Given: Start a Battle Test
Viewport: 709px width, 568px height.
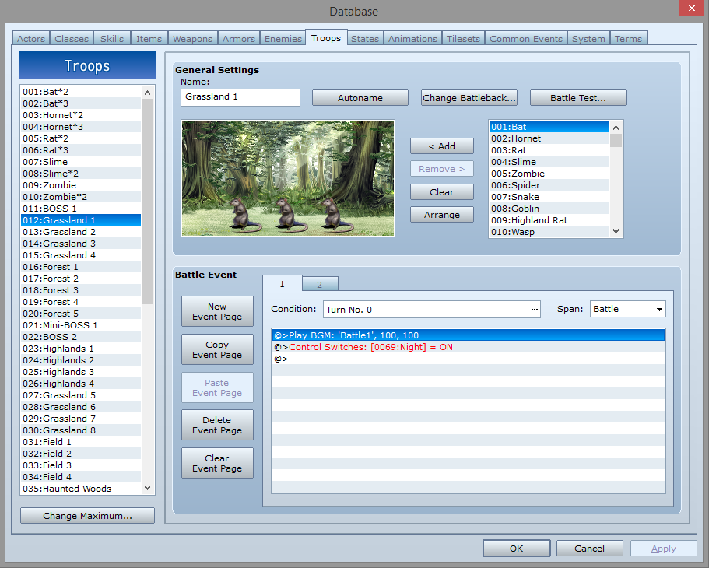Looking at the screenshot, I should (x=577, y=97).
